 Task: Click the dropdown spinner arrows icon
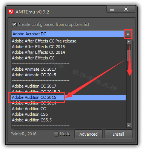coord(128,34)
